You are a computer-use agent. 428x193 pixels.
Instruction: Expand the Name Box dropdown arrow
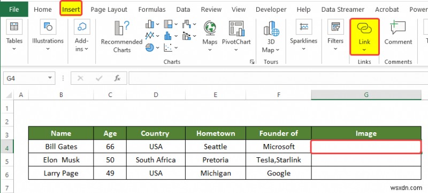(50, 78)
